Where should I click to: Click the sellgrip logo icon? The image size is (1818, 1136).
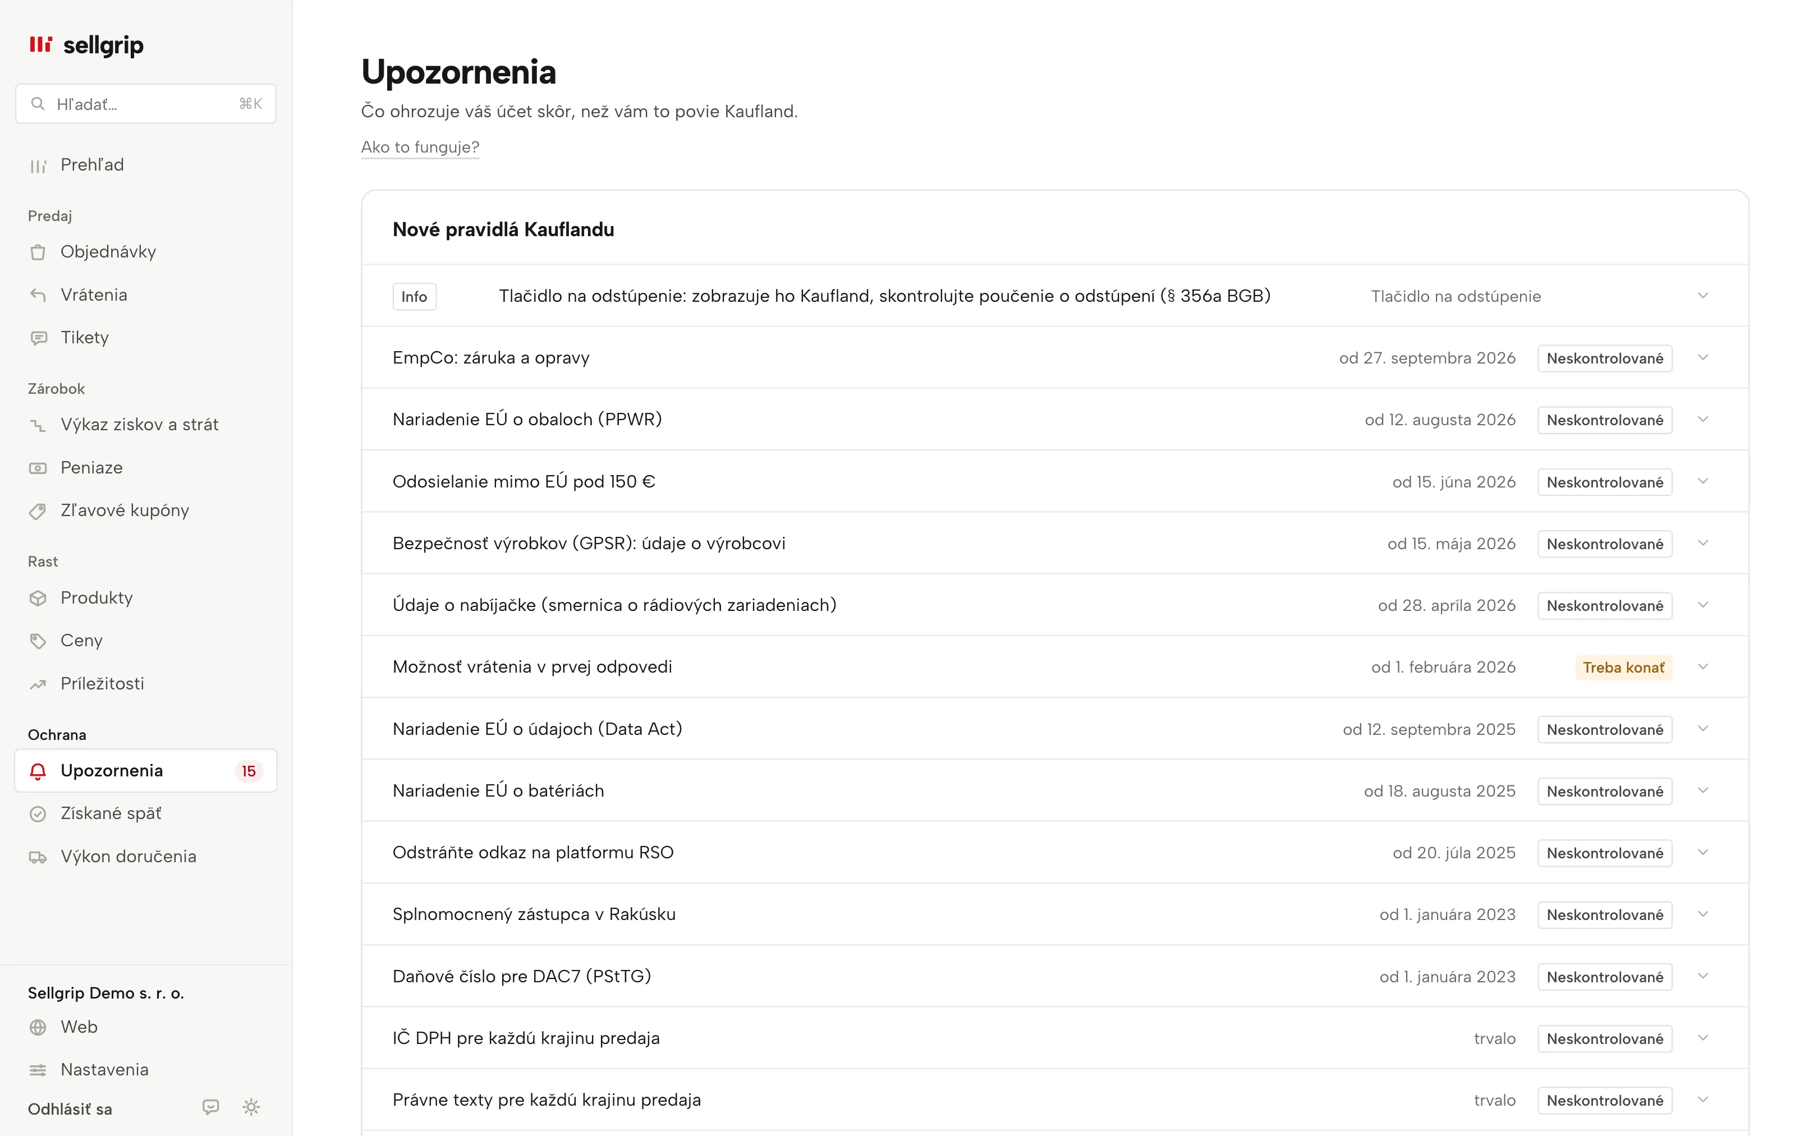[40, 44]
